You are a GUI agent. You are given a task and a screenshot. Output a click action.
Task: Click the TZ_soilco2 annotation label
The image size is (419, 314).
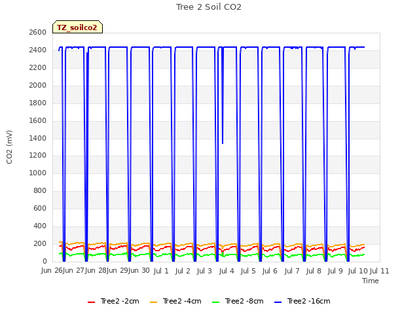[77, 27]
